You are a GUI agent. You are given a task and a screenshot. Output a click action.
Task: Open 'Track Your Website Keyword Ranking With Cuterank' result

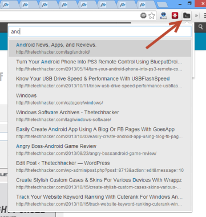pos(100,200)
